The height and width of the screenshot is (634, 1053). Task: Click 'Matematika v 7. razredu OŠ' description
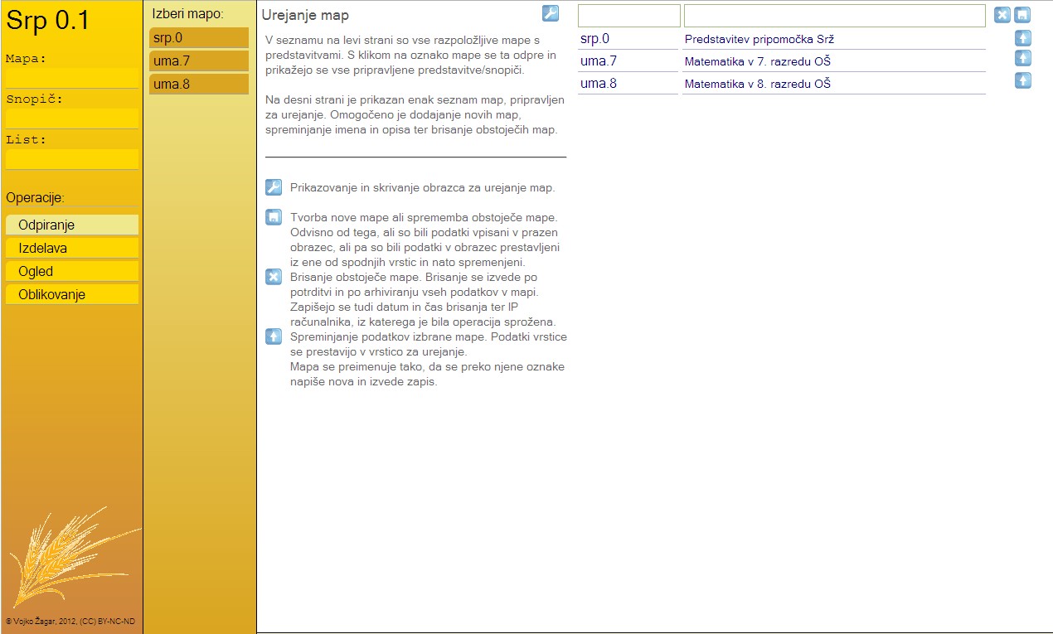tap(757, 61)
